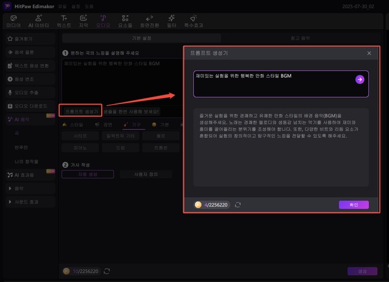Click the 2025-07-30_02 project title
389x282 pixels.
click(x=358, y=6)
